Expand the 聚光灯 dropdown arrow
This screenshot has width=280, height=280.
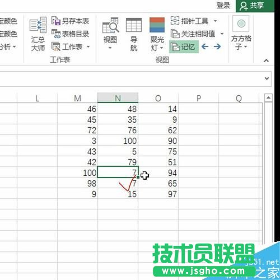pos(162,48)
